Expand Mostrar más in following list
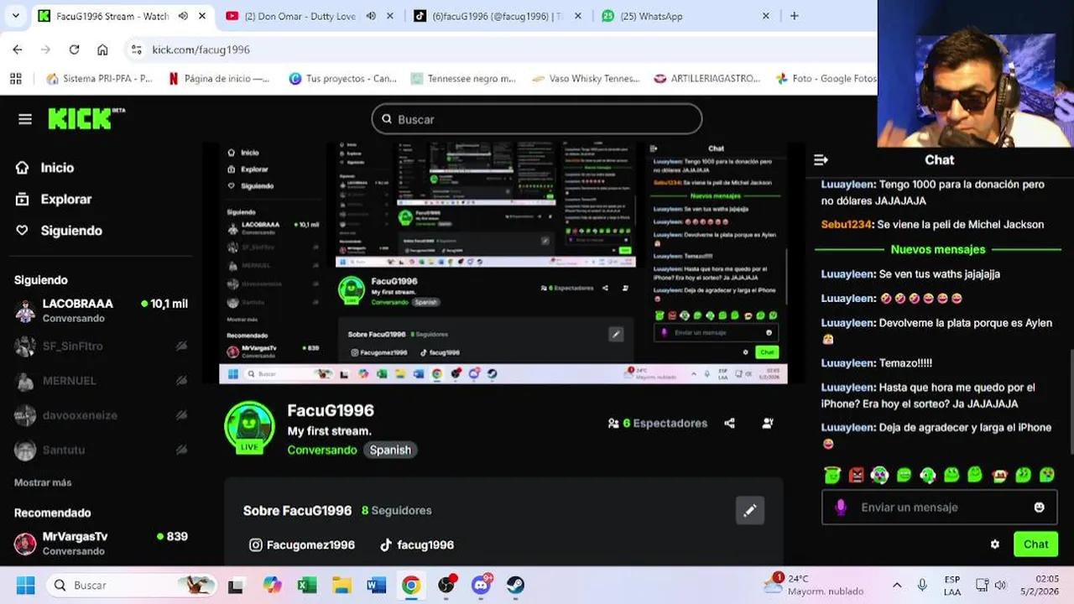This screenshot has height=604, width=1074. [43, 482]
